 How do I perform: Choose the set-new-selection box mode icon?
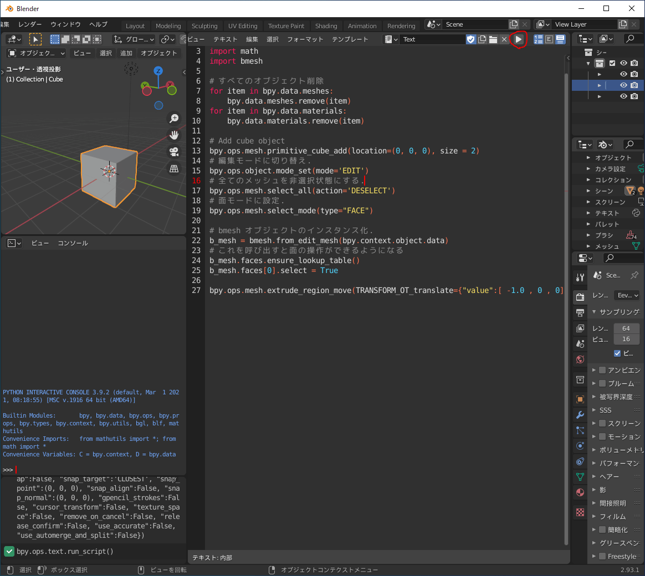55,39
